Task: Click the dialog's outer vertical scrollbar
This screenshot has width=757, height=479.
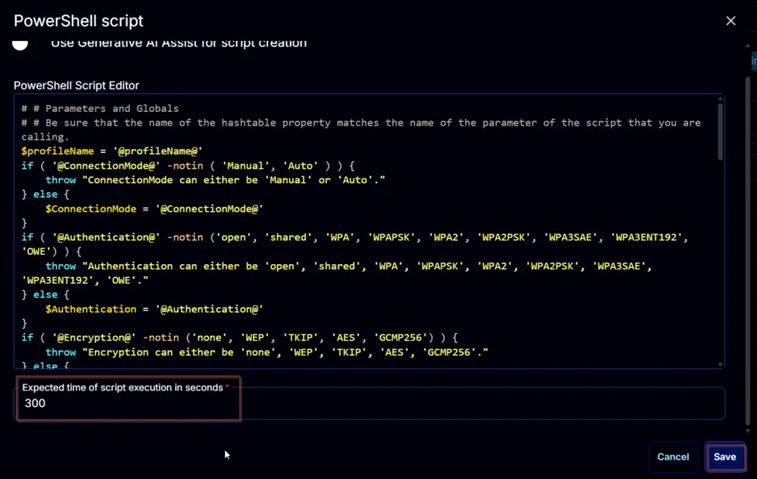Action: pos(747,250)
